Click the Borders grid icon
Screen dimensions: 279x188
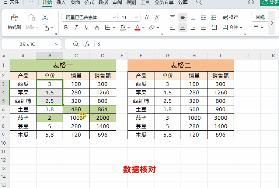108,28
